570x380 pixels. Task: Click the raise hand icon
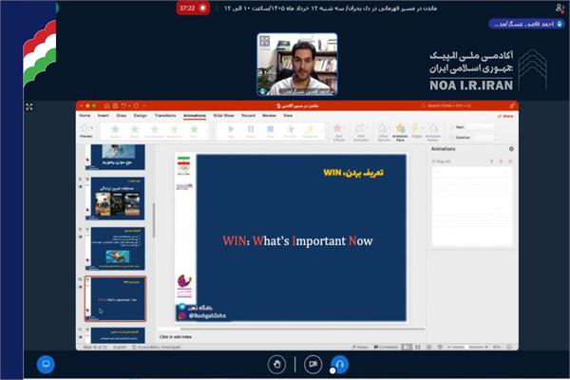[276, 364]
